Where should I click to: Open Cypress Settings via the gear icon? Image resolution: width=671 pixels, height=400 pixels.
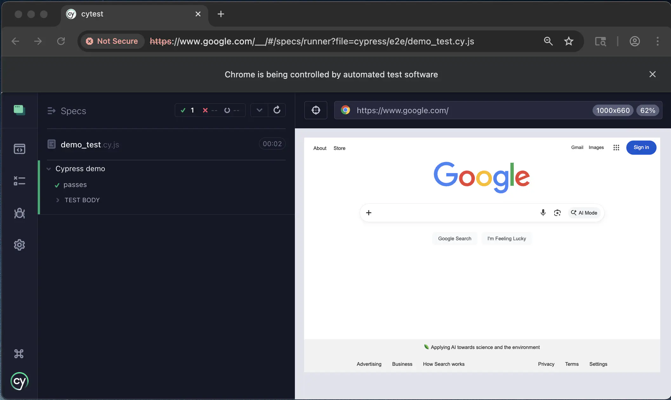pos(19,245)
